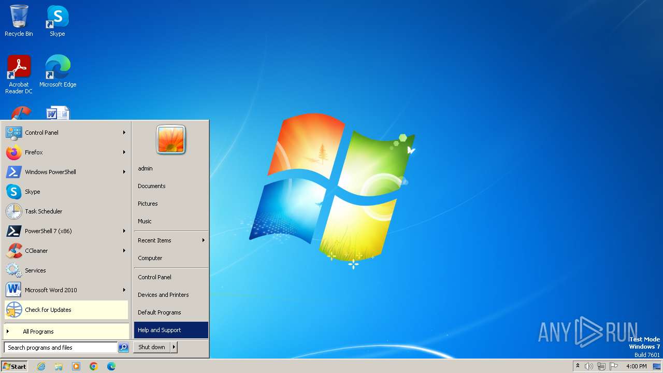Show All Programs list
Viewport: 663px width, 373px height.
[x=66, y=332]
